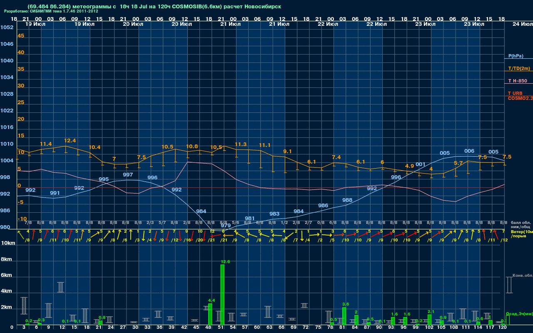The width and height of the screenshot is (533, 333).
Task: Click the 983 pressure label
Action: point(274,214)
